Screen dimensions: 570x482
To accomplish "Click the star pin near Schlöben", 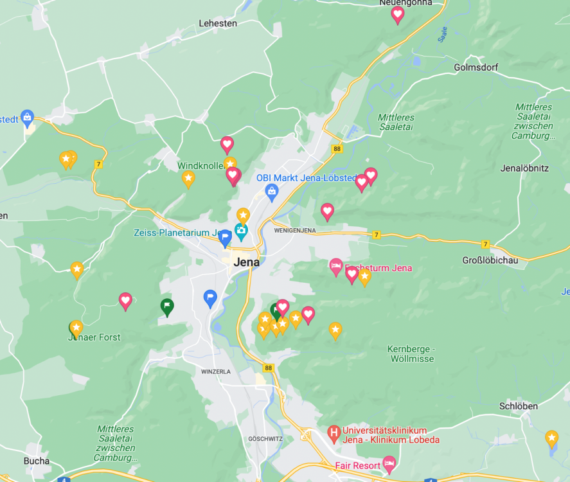I will [552, 438].
